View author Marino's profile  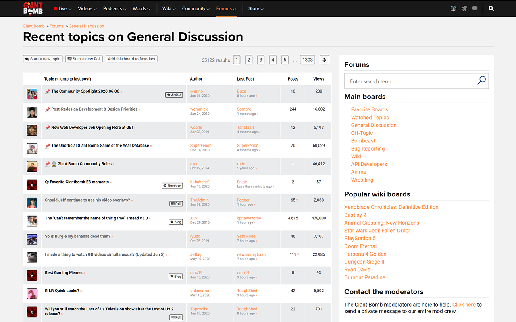[197, 91]
